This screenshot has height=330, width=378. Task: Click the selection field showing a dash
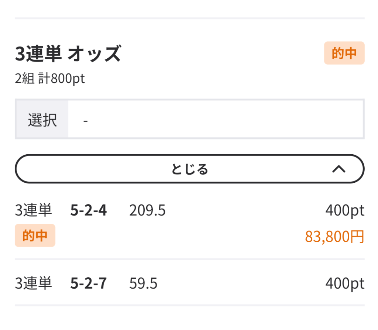pyautogui.click(x=216, y=119)
